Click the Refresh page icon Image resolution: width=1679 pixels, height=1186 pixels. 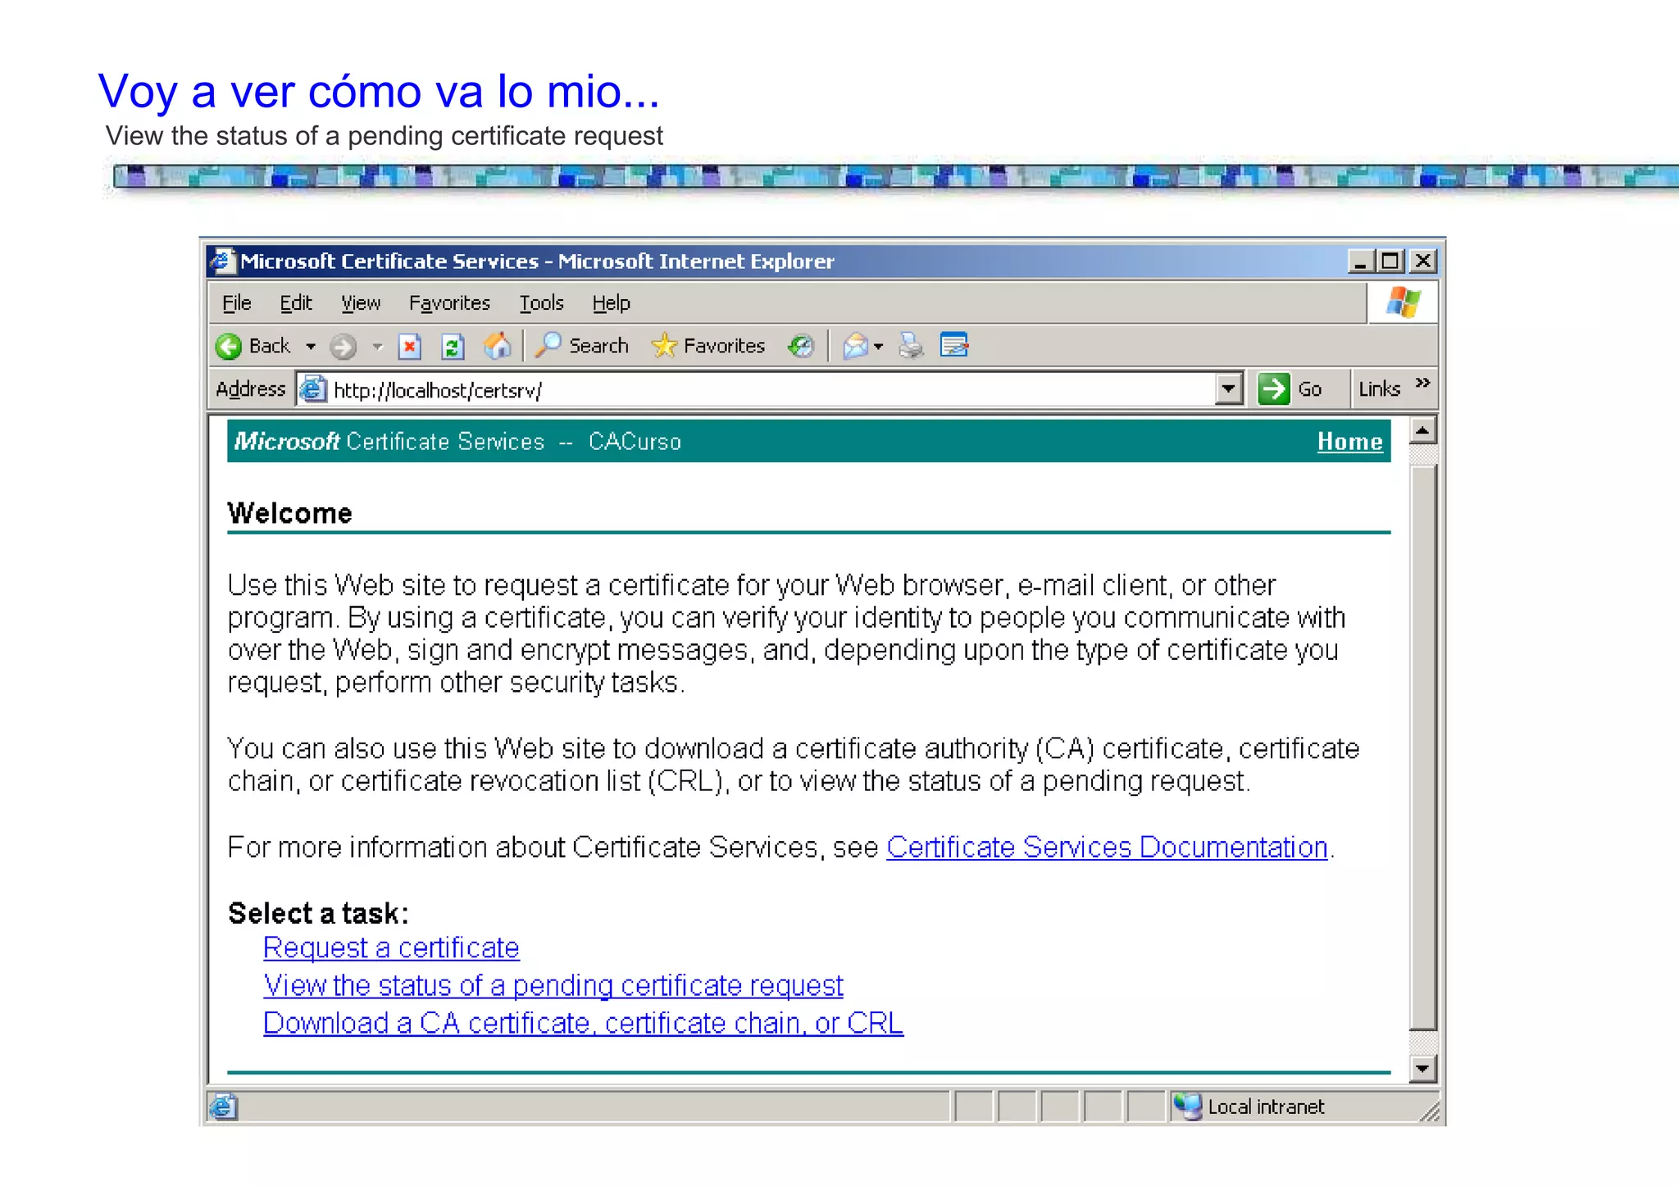(453, 347)
